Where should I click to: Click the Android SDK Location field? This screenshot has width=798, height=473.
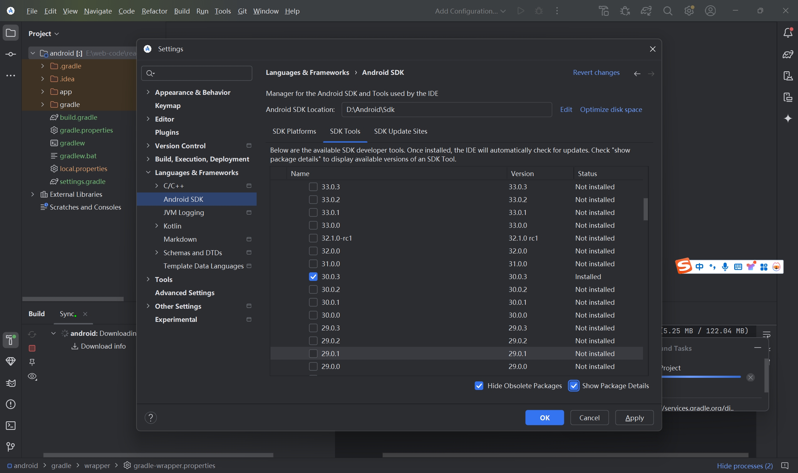pos(447,109)
